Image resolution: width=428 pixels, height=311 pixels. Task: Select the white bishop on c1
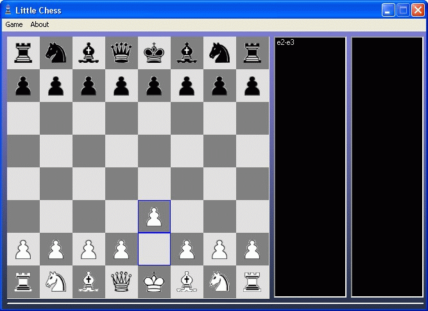(89, 282)
